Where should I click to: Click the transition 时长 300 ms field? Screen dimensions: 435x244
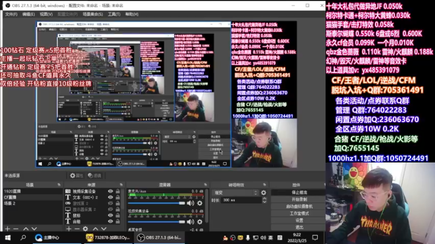[241, 200]
